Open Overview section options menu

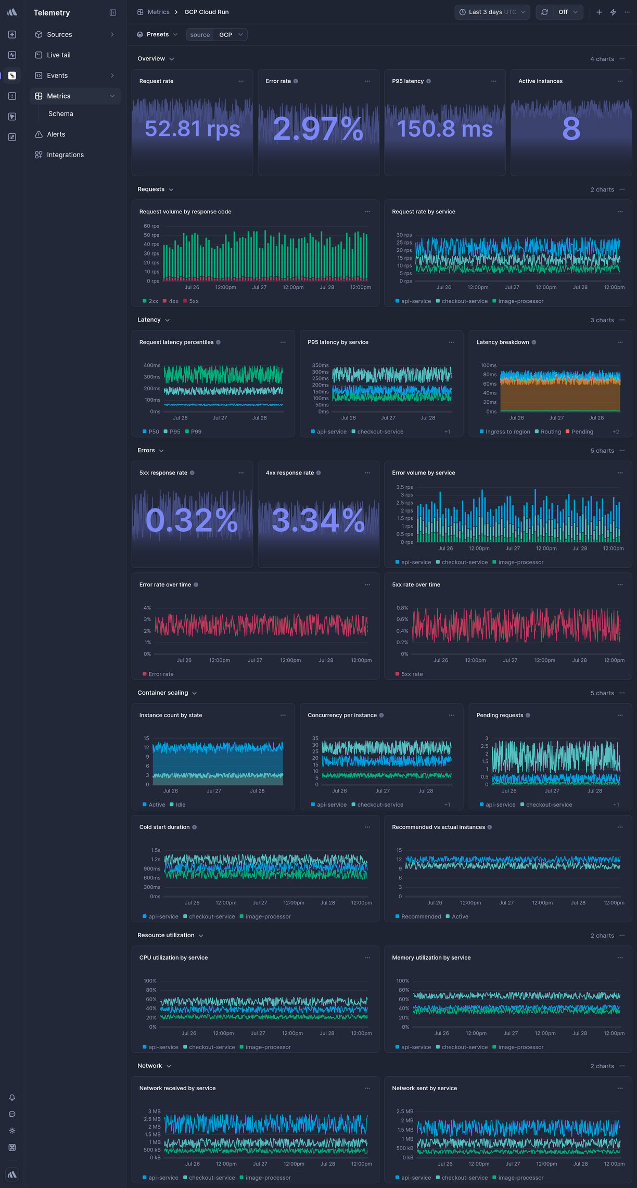pos(622,59)
